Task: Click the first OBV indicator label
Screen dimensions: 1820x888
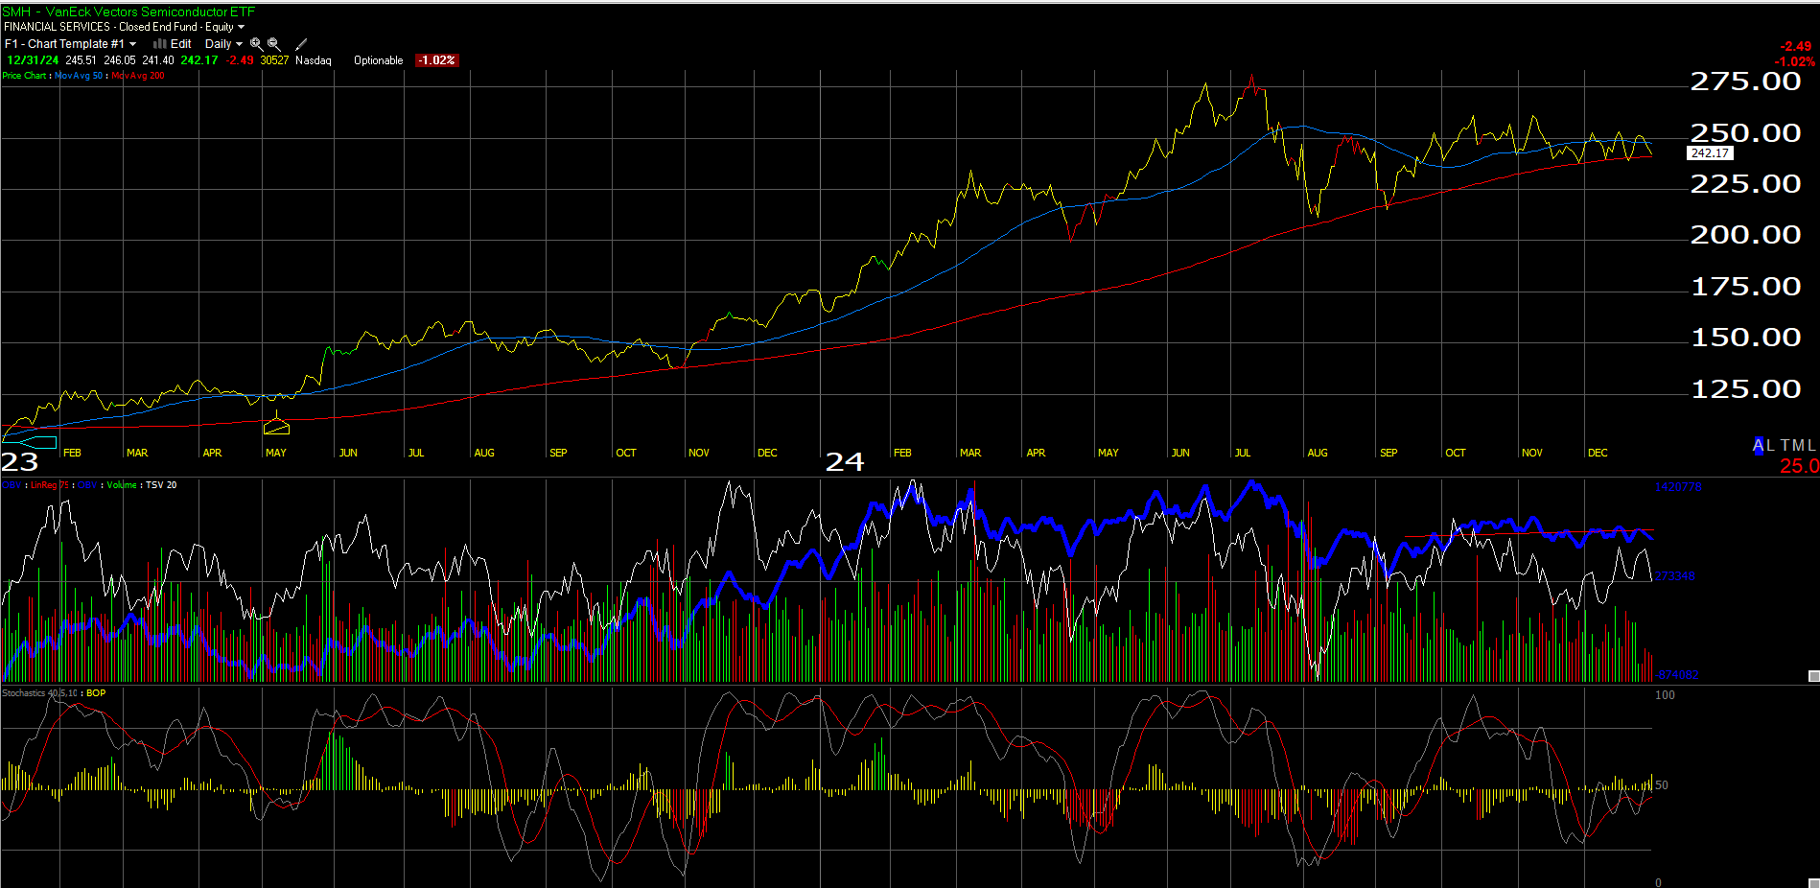Action: coord(12,485)
